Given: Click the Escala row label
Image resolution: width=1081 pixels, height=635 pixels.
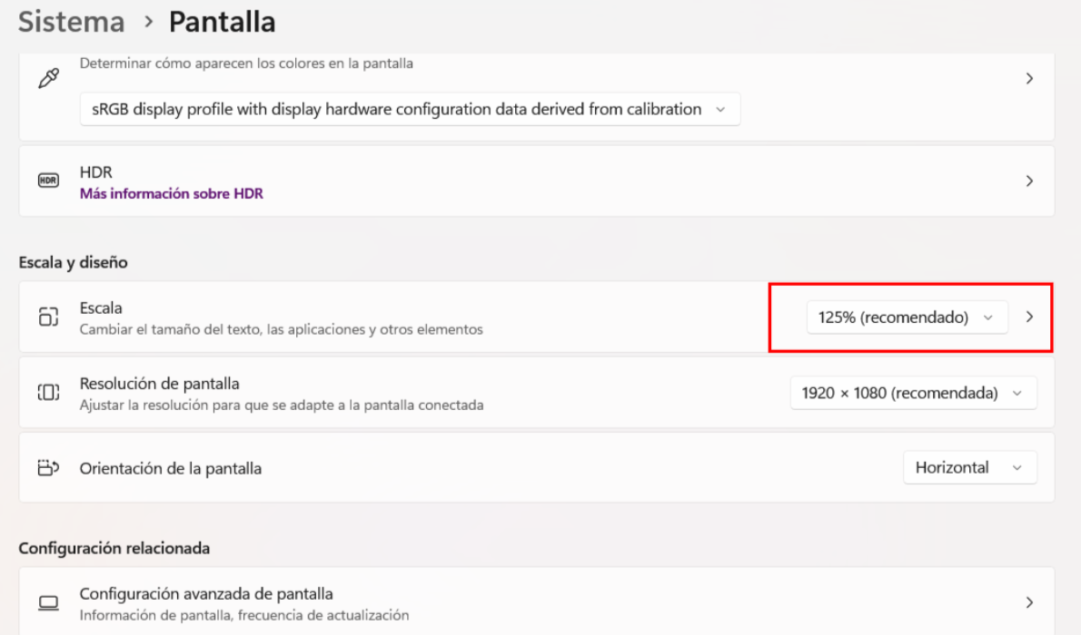Looking at the screenshot, I should pyautogui.click(x=101, y=308).
